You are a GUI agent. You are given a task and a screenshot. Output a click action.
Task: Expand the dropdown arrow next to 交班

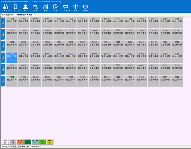69,11
